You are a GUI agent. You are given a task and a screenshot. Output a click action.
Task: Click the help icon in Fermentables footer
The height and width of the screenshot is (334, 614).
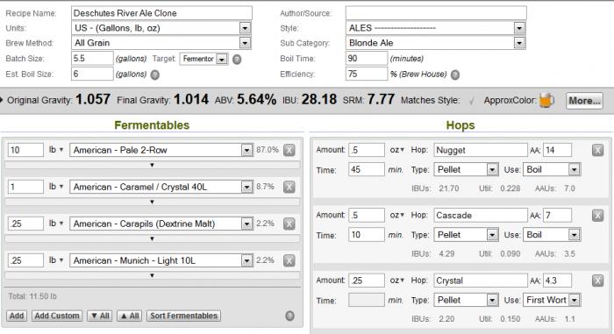tap(289, 316)
